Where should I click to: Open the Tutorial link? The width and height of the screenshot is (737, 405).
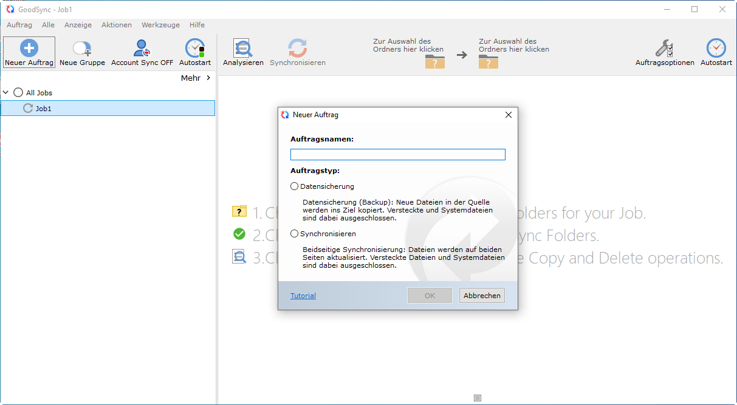tap(303, 296)
